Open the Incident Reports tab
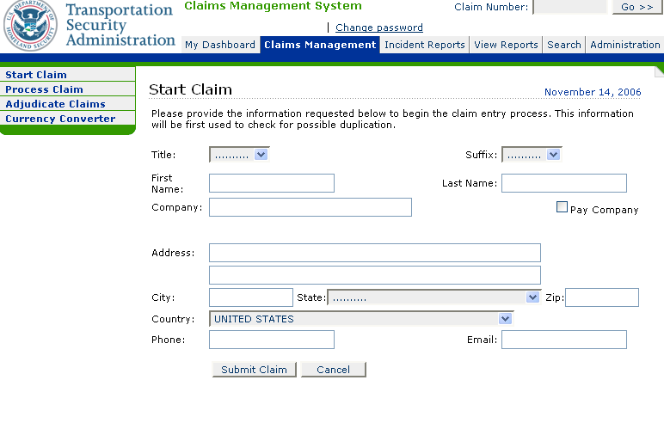The width and height of the screenshot is (664, 423). point(425,45)
